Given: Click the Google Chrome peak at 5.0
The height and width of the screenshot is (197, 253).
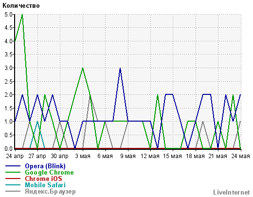Looking at the screenshot, I should pos(22,15).
